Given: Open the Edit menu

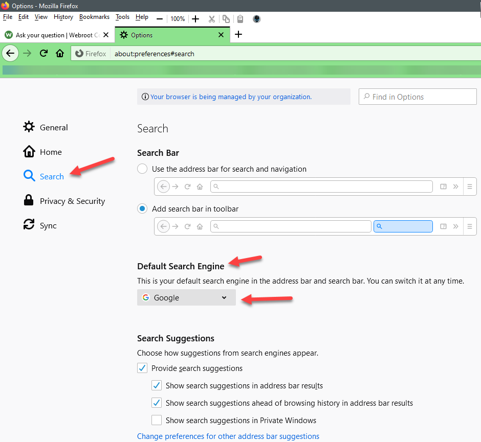Looking at the screenshot, I should pos(24,17).
